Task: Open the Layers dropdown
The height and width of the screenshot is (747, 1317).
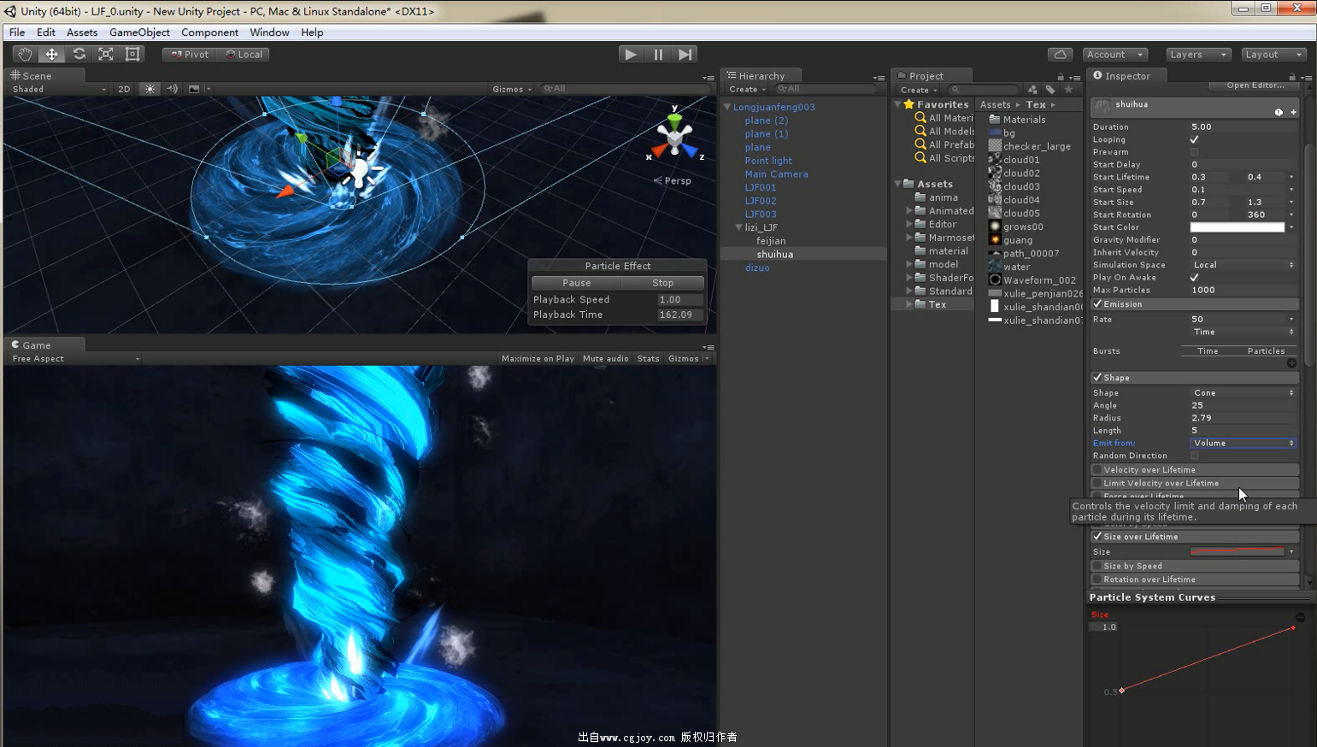Action: pos(1198,54)
